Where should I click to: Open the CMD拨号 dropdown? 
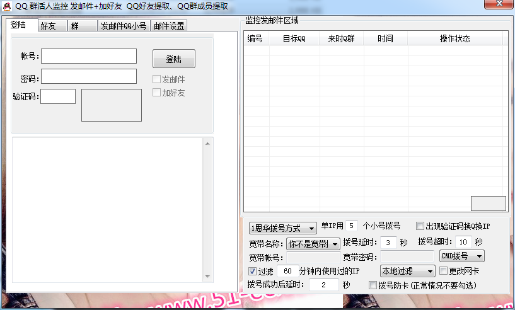point(462,256)
